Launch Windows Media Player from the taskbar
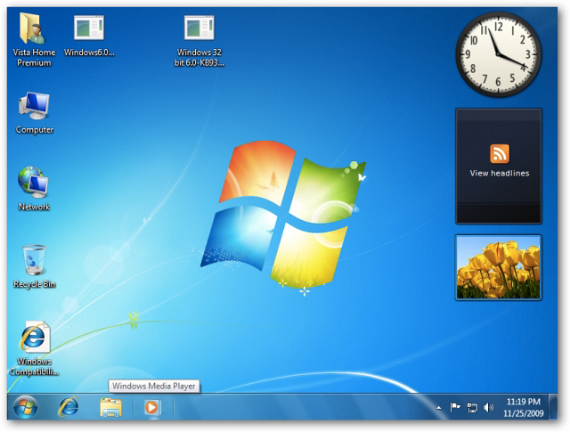This screenshot has width=570, height=432. tap(152, 407)
